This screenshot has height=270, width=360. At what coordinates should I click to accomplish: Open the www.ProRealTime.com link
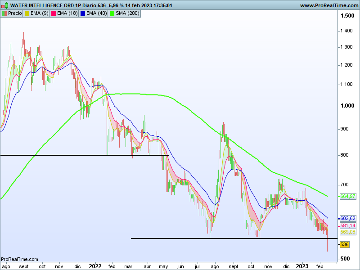coord(329,5)
